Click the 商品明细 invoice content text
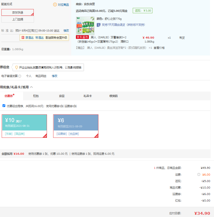This screenshot has height=217, width=214. (x=41, y=76)
